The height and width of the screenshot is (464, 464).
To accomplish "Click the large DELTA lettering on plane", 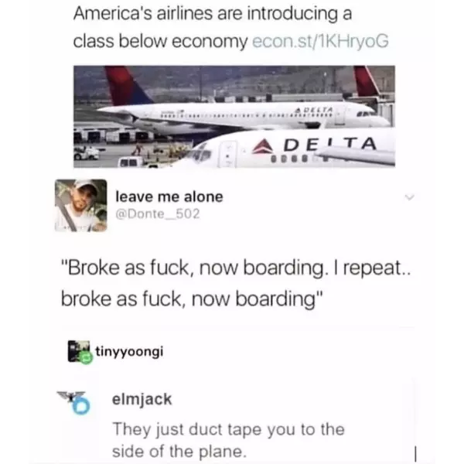I will [330, 144].
